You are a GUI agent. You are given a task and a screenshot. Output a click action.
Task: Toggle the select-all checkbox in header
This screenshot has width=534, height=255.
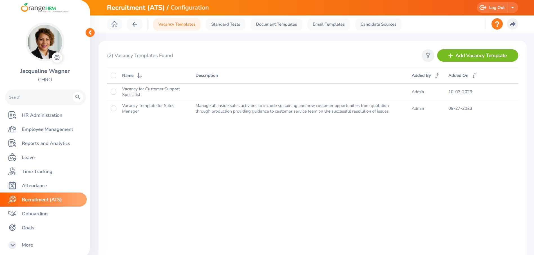click(x=113, y=75)
